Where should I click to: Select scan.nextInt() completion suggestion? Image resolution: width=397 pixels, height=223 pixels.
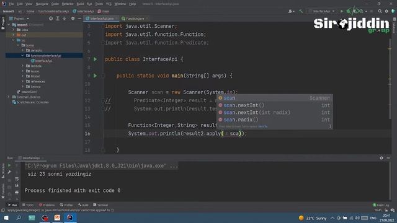tap(275, 105)
